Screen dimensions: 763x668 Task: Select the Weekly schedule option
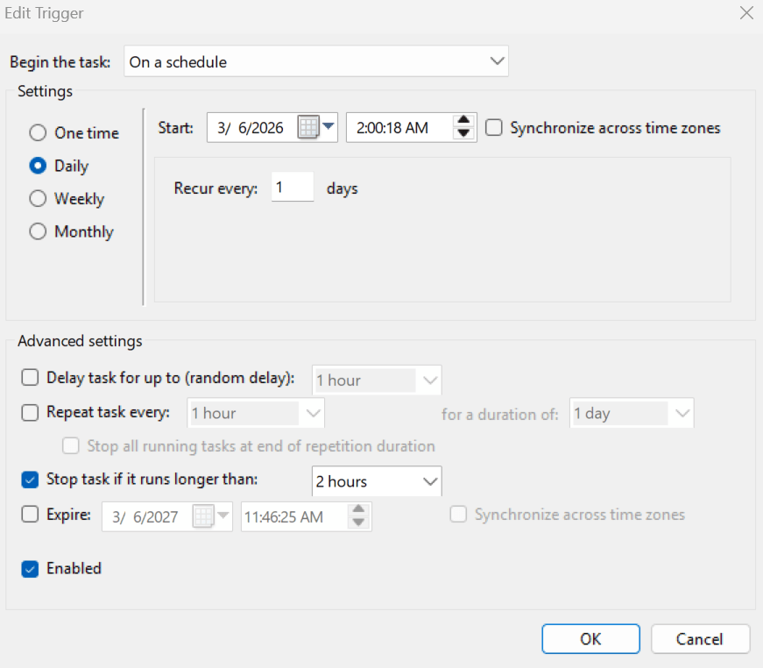coord(38,199)
